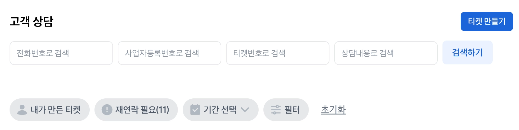Viewport: 519px width, 130px height.
Task: Open the 기간 선택 period dropdown label
Action: (220, 110)
